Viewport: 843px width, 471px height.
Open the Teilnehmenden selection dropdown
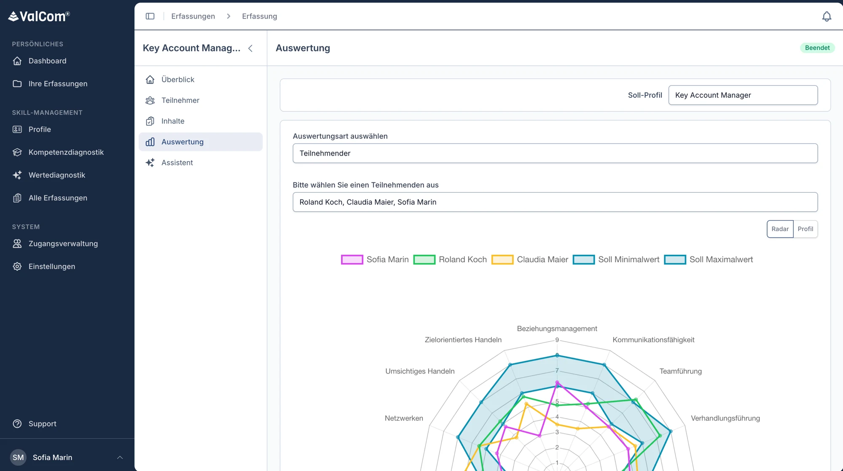point(555,202)
